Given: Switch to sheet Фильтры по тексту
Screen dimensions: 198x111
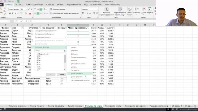Looking at the screenshot, I should coord(113,106).
